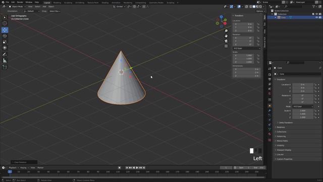Image resolution: width=323 pixels, height=182 pixels.
Task: Expand the Collections panel in properties
Action: (x=281, y=132)
